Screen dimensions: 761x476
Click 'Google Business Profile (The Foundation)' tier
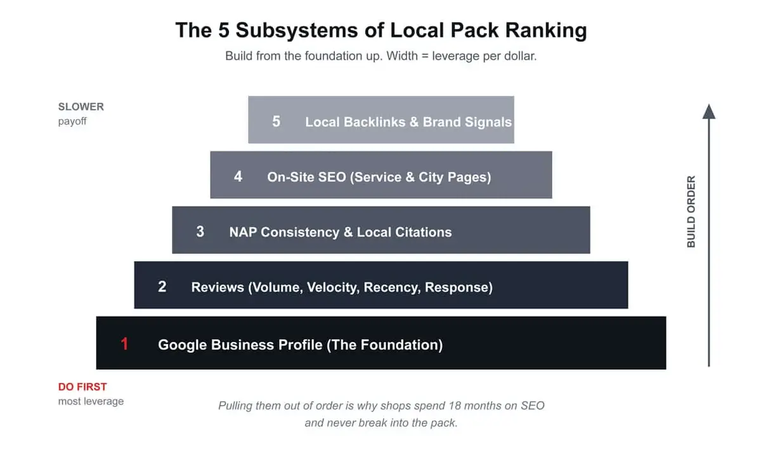pos(381,343)
